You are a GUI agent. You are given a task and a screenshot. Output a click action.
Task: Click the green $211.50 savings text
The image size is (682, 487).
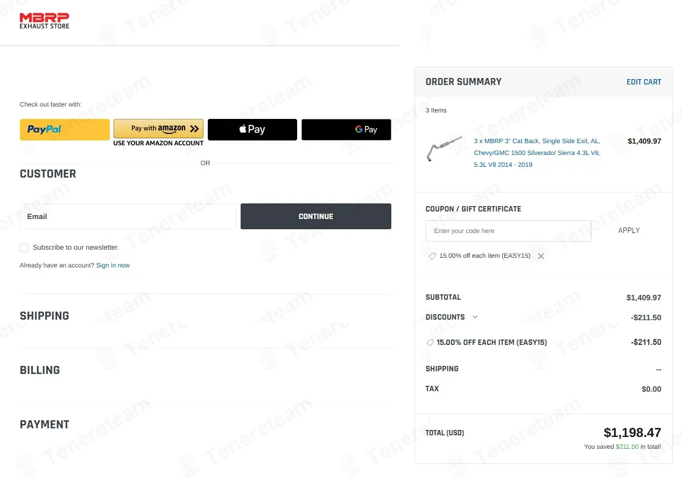[627, 447]
